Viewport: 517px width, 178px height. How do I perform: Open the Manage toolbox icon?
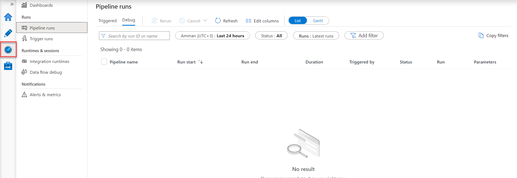tap(8, 66)
